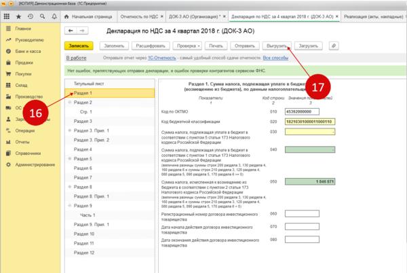This screenshot has width=407, height=273.
Task: Open the Продажи section icon
Action: coord(7,61)
